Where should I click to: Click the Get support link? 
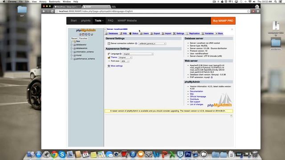[x=195, y=102]
